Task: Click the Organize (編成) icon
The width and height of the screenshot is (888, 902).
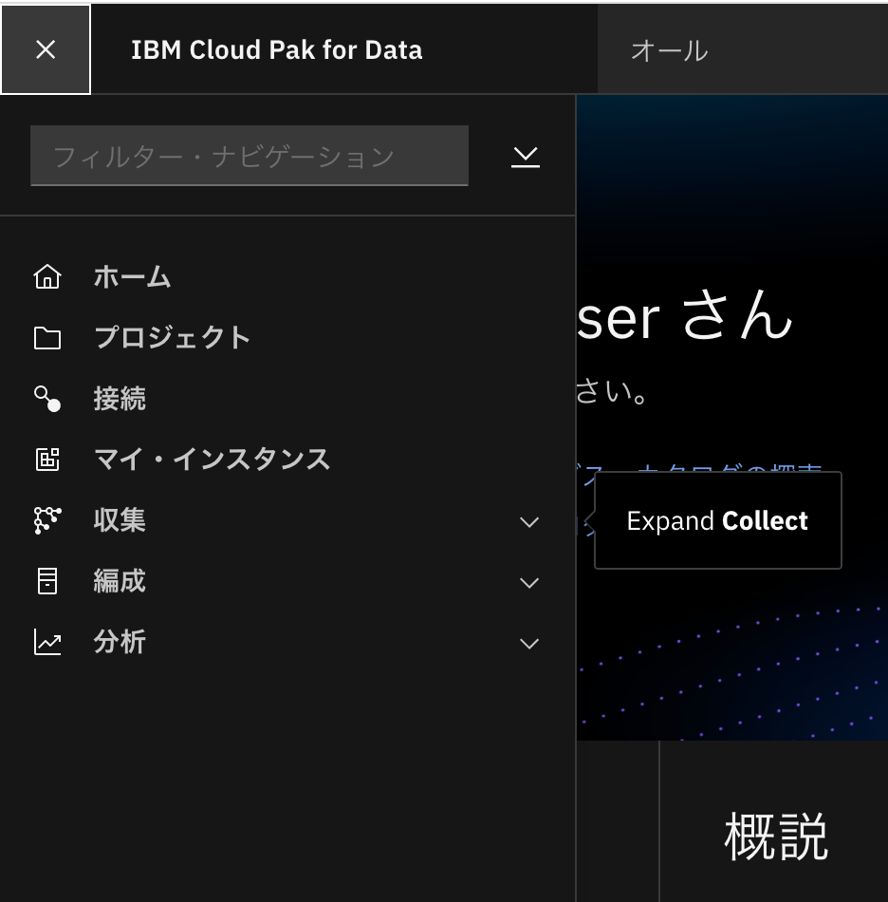Action: pos(47,581)
